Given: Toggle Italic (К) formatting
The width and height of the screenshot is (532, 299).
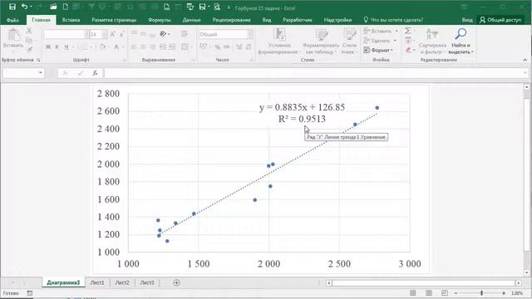Looking at the screenshot, I should coord(57,47).
